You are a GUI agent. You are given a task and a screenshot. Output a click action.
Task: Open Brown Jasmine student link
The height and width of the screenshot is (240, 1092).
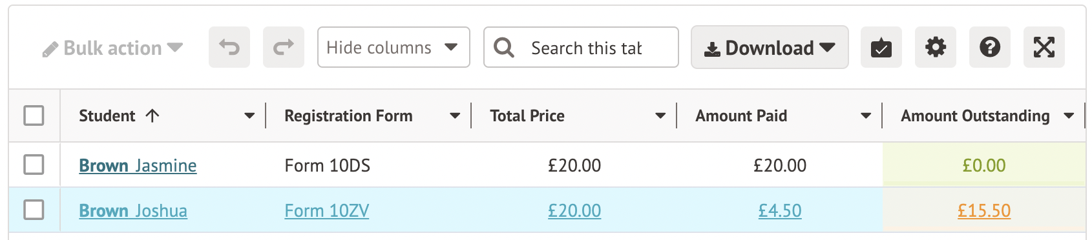[138, 166]
